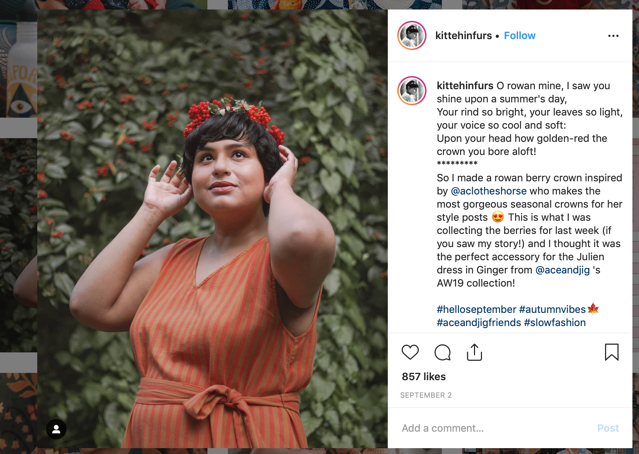Share the post using the share icon
Viewport: 639px width, 454px height.
474,352
